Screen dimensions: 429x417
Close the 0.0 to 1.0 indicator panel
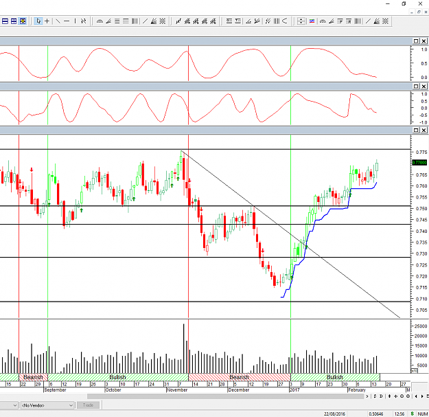424,41
